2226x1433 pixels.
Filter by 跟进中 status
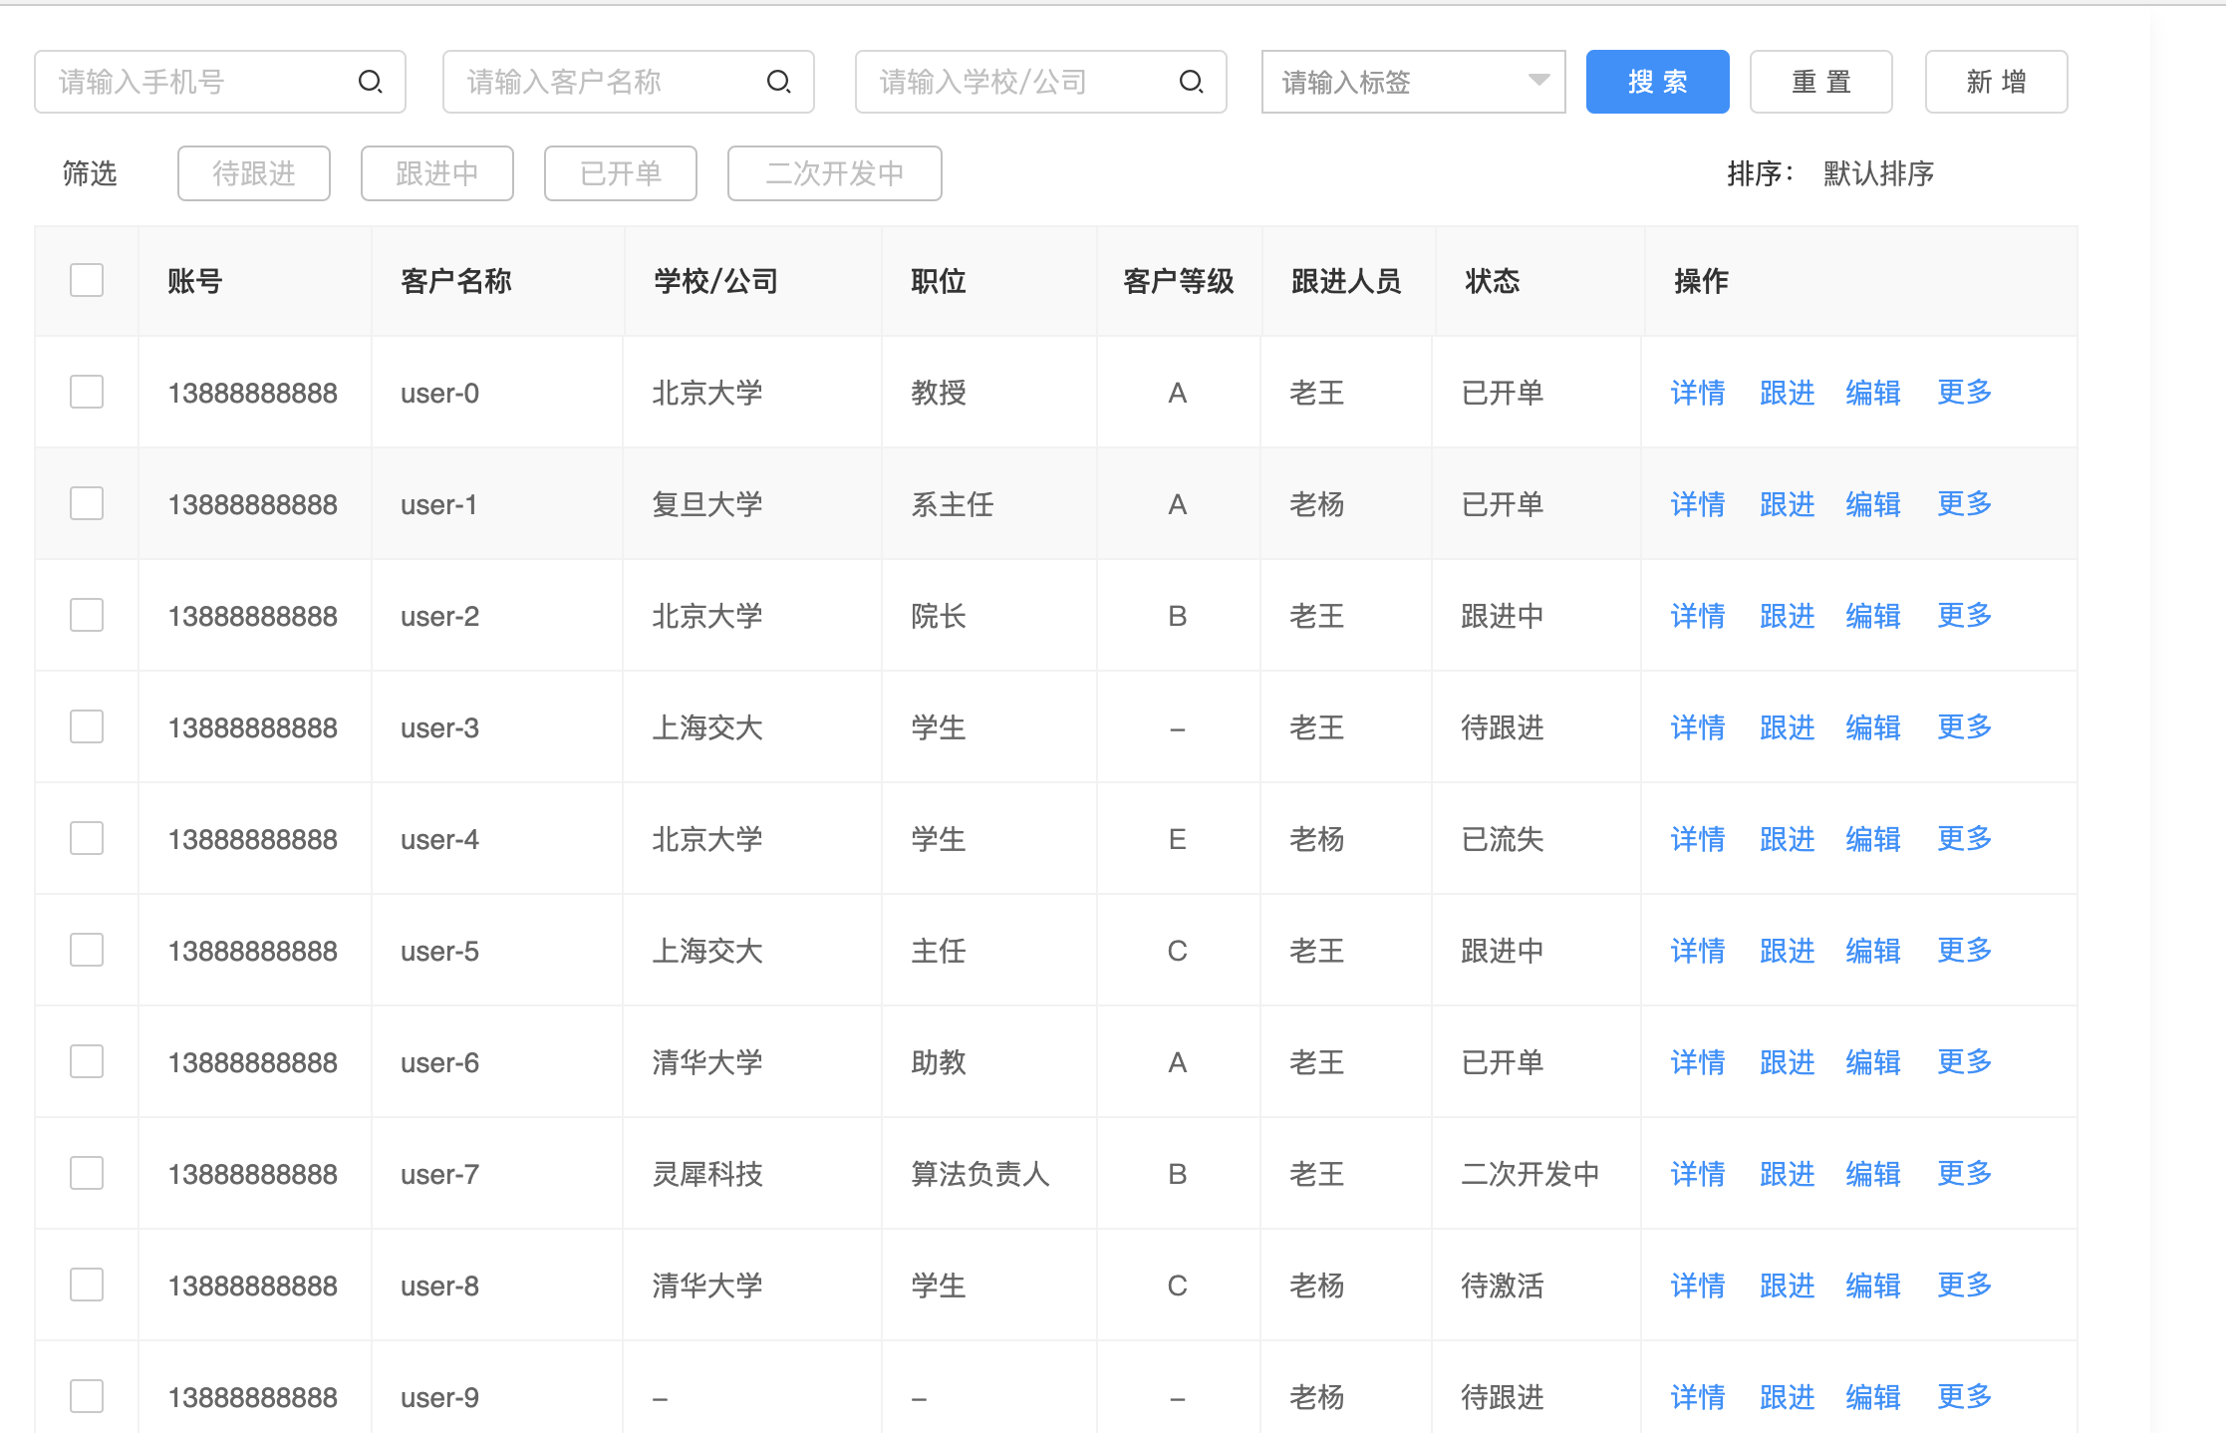click(x=437, y=173)
